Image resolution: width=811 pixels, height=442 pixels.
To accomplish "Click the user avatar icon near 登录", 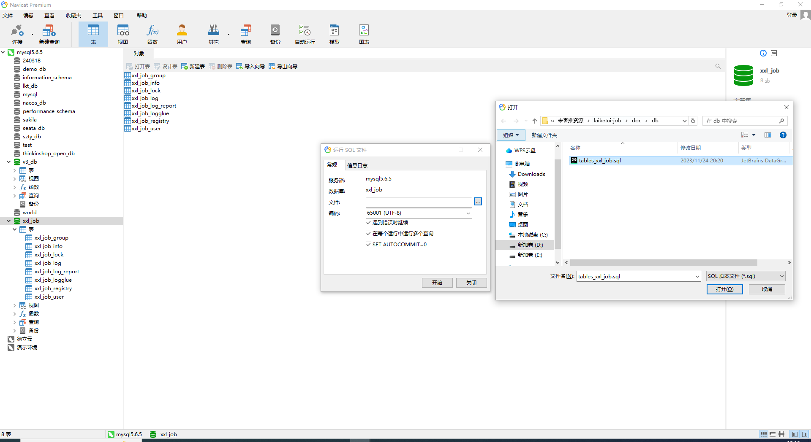I will 806,15.
